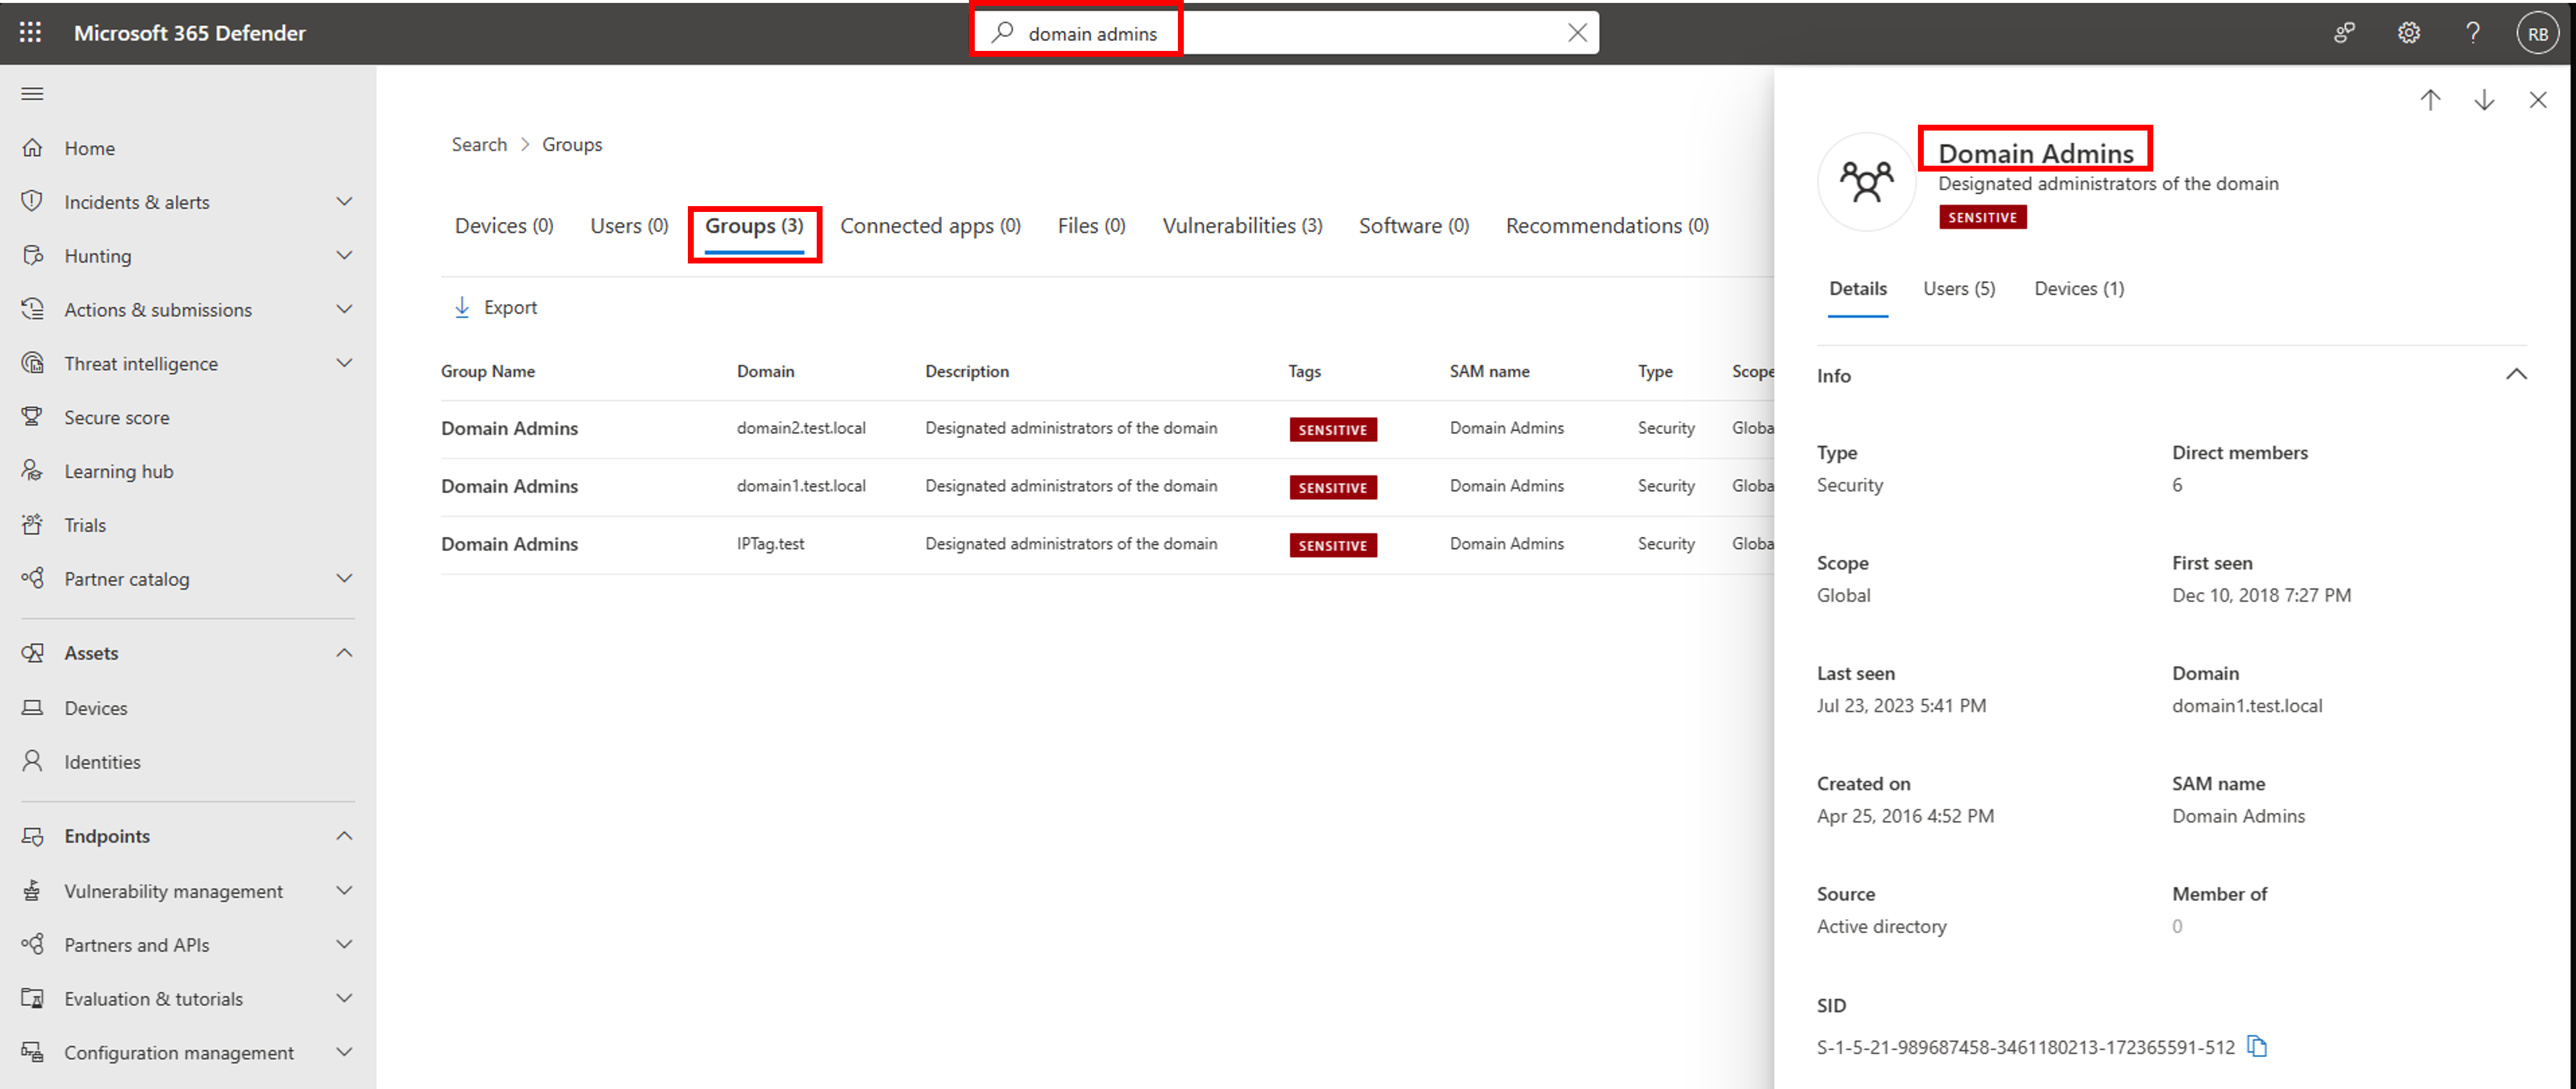Open the app launcher waffle icon

[30, 33]
